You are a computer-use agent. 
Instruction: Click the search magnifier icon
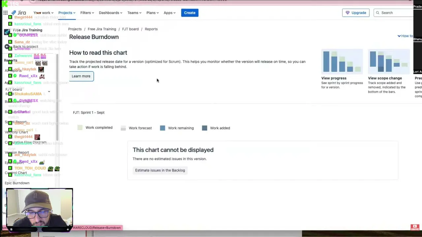pyautogui.click(x=377, y=13)
